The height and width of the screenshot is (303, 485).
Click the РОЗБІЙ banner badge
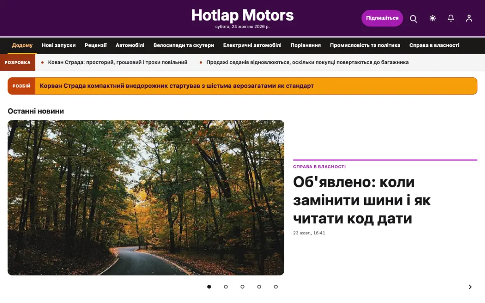[x=21, y=86]
